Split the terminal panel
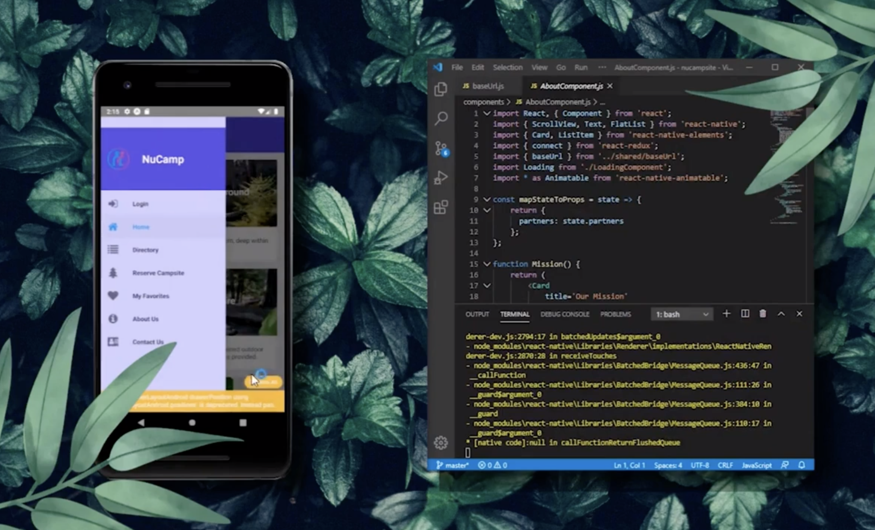875x530 pixels. 745,314
